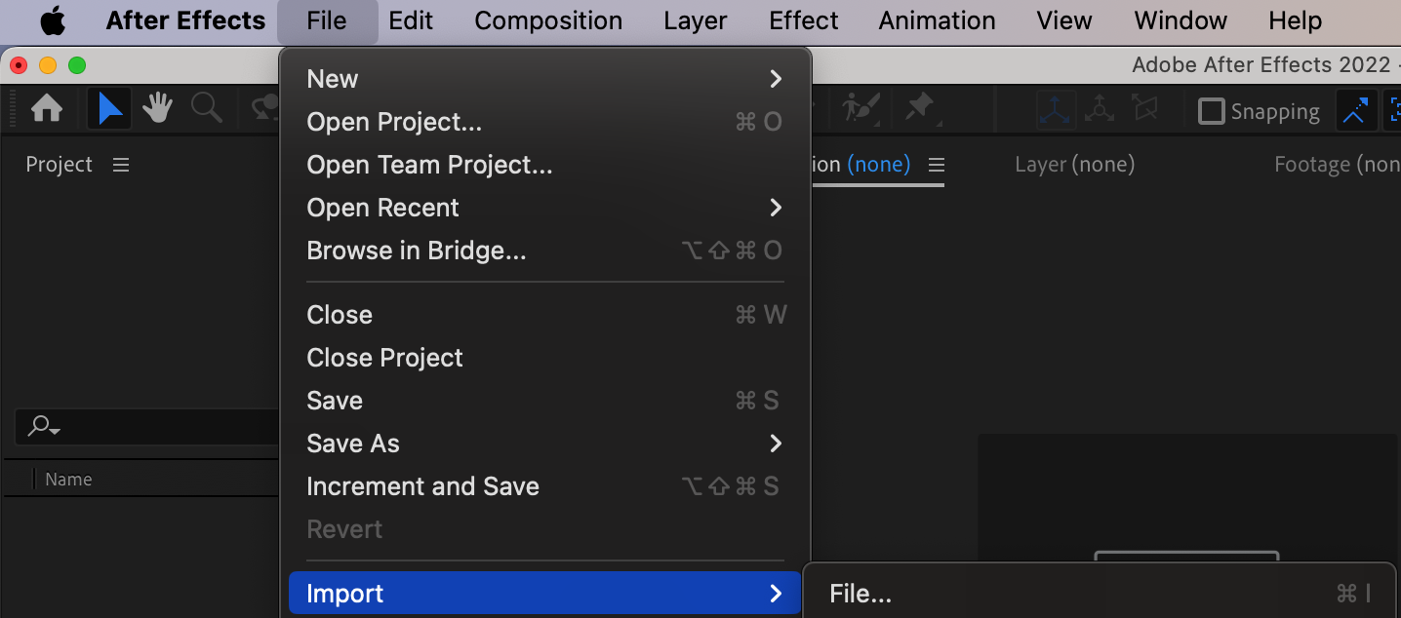Image resolution: width=1401 pixels, height=618 pixels.
Task: Click the Home icon in the toolbar
Action: pos(47,109)
